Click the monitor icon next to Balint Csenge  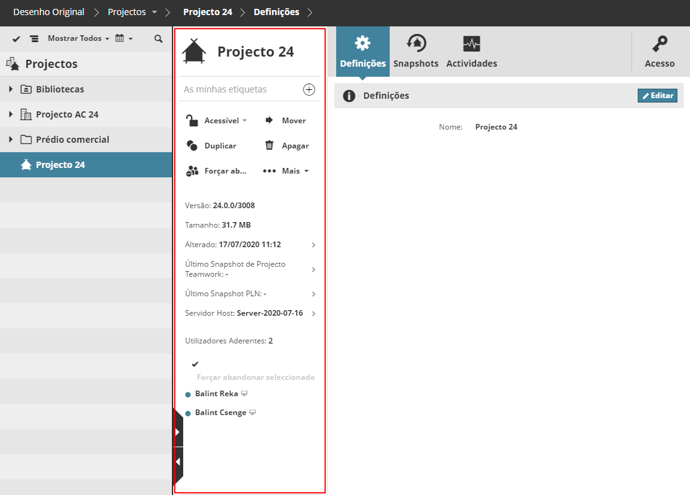(x=252, y=413)
